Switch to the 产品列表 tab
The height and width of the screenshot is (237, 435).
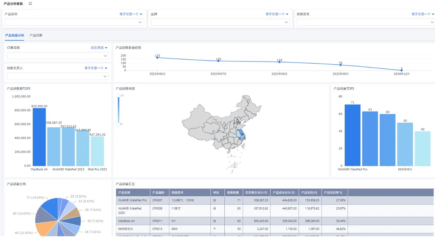pyautogui.click(x=36, y=35)
